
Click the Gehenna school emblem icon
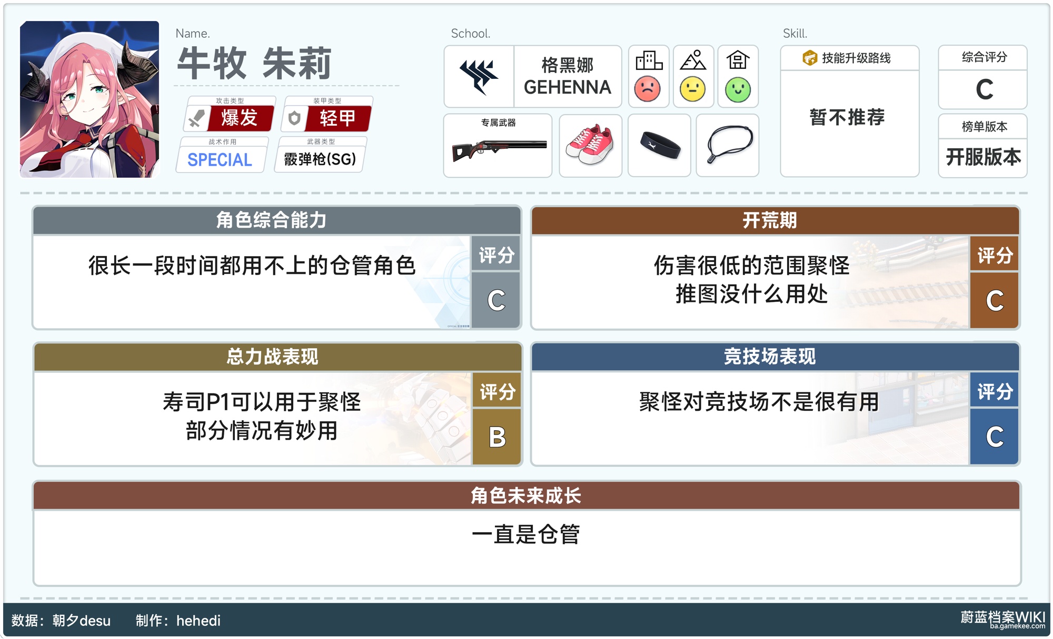coord(479,77)
